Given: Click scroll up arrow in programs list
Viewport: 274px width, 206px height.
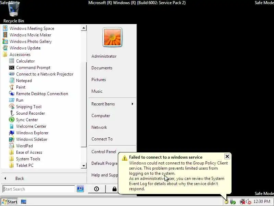Looking at the screenshot, I should click(84, 28).
